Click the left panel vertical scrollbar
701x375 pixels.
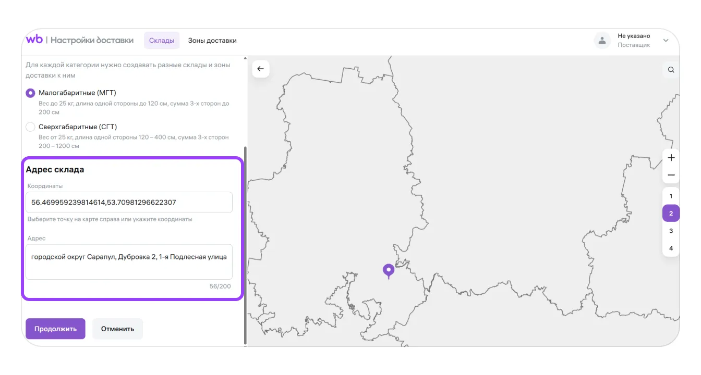[x=245, y=245]
